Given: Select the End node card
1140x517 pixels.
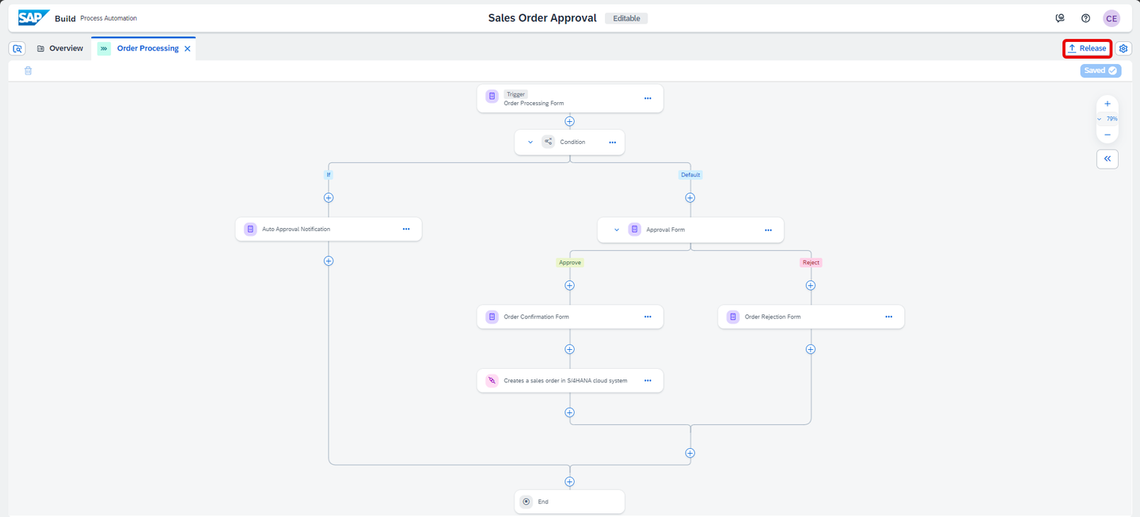Looking at the screenshot, I should click(569, 501).
